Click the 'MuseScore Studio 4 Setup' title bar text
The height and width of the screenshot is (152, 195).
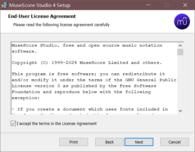40,5
